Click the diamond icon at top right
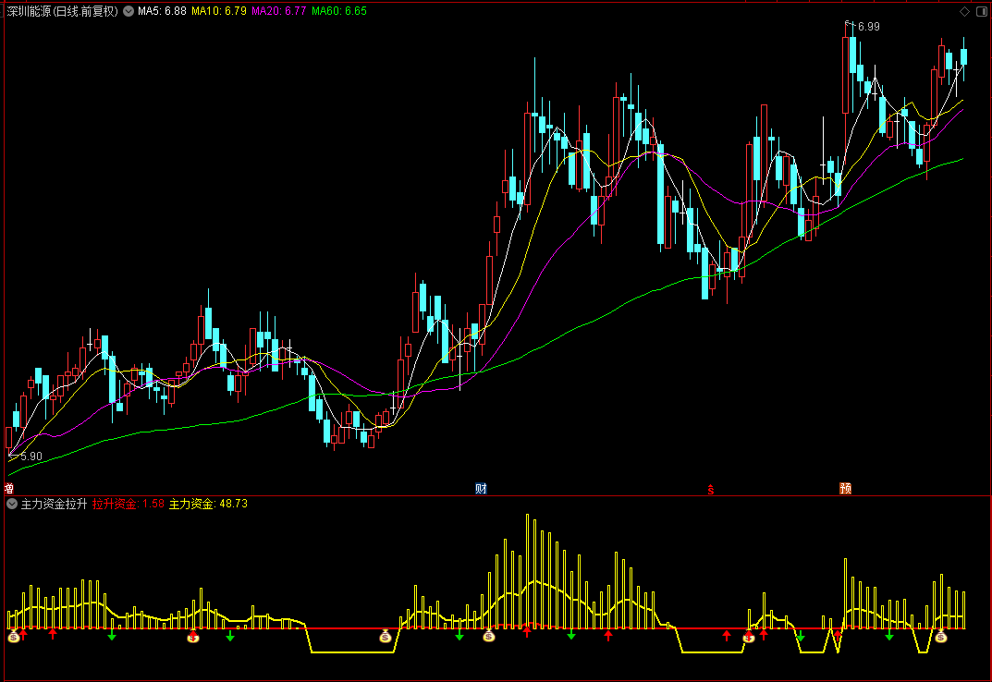This screenshot has height=682, width=992. point(965,11)
